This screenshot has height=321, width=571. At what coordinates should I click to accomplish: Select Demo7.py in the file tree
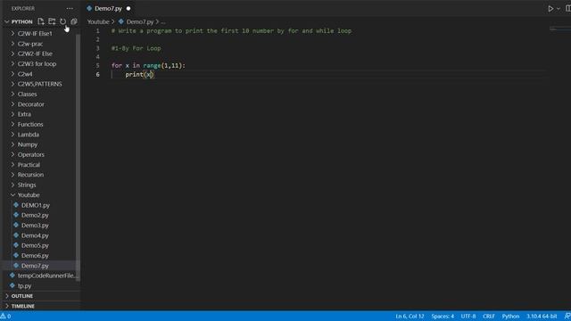pos(35,266)
